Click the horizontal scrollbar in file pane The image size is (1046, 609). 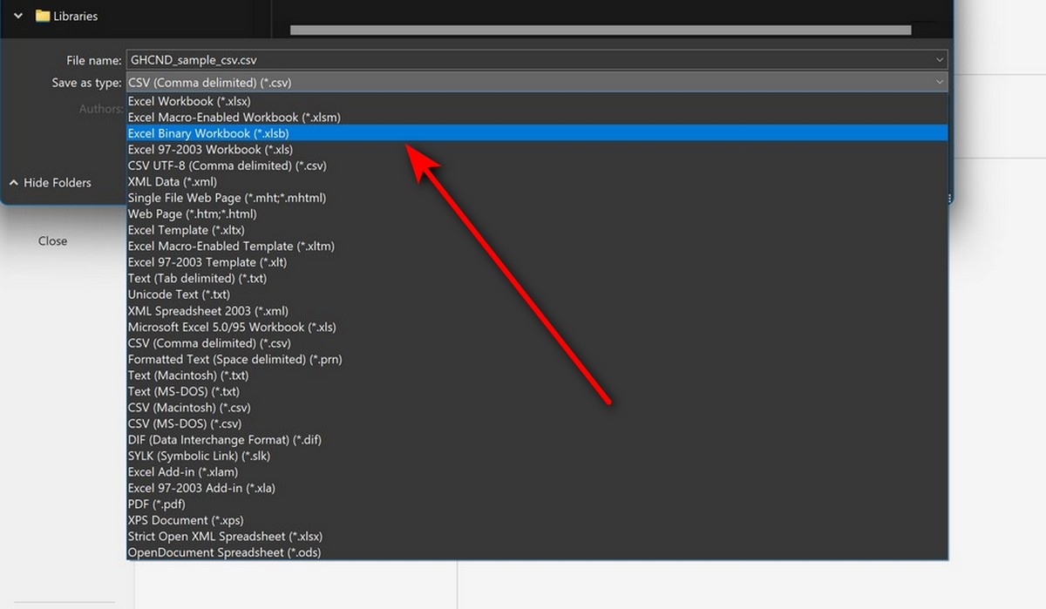pyautogui.click(x=601, y=30)
